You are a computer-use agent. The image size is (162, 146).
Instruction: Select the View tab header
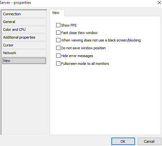point(57,13)
